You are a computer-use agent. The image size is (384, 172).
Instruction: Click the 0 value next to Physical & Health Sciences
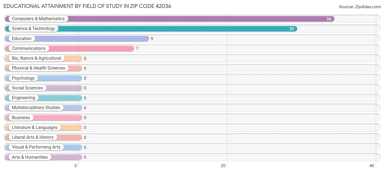pyautogui.click(x=85, y=68)
